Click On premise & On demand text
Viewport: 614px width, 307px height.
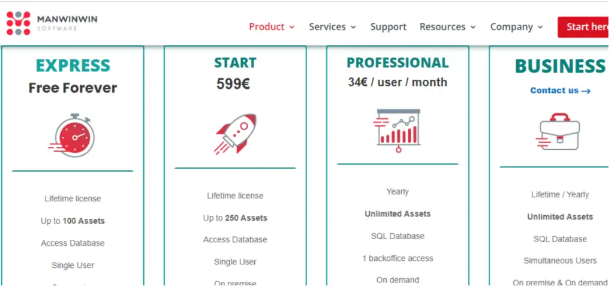click(x=560, y=283)
